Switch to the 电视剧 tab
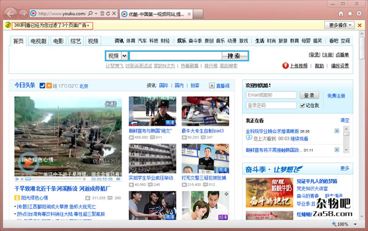This screenshot has height=231, width=368. click(38, 41)
